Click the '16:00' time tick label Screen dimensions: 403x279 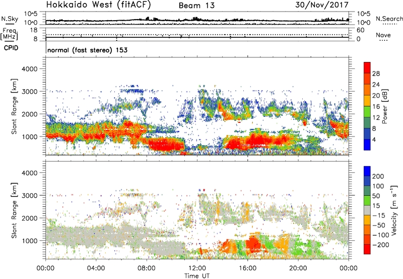coord(247,268)
